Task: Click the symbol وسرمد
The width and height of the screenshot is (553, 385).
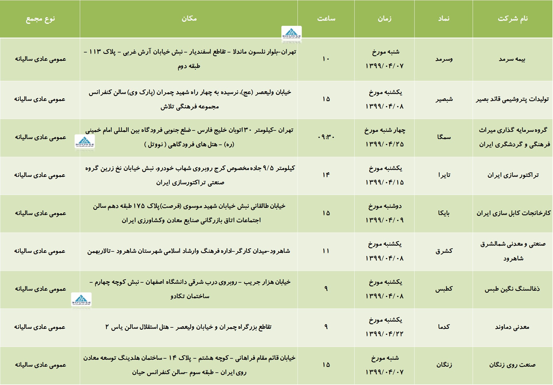Action: [444, 59]
